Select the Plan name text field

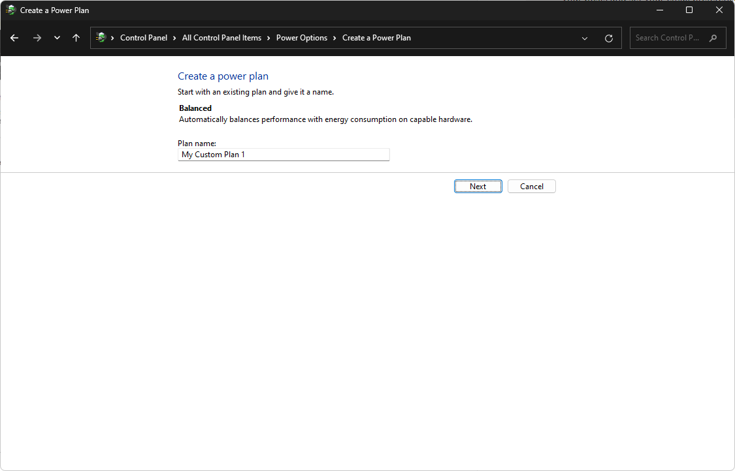pyautogui.click(x=284, y=154)
